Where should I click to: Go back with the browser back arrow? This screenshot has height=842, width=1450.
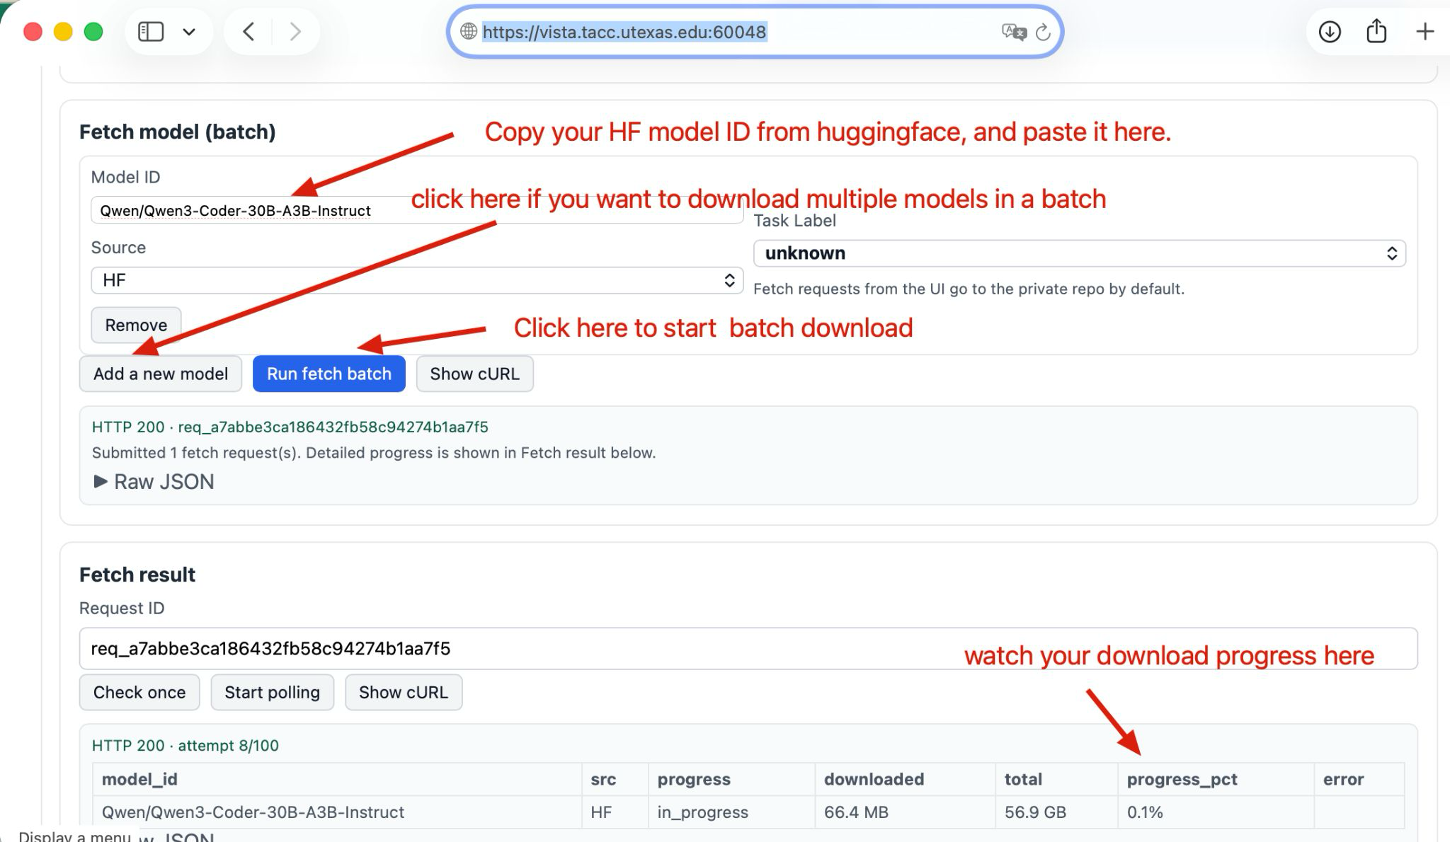[249, 32]
